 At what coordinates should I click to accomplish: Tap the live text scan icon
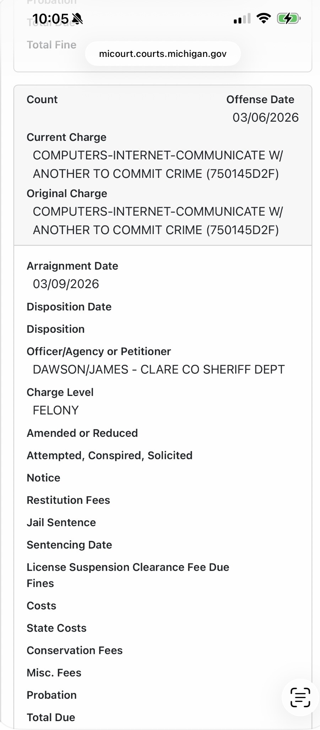point(300,697)
